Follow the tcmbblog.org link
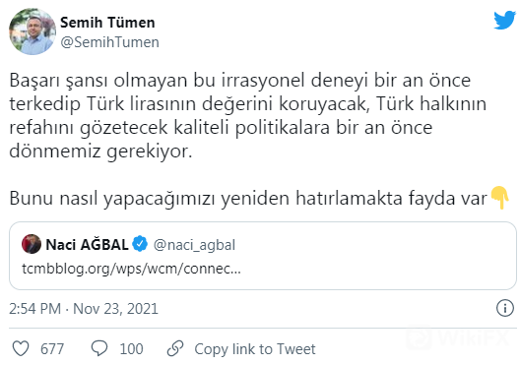520x365 pixels. [131, 269]
